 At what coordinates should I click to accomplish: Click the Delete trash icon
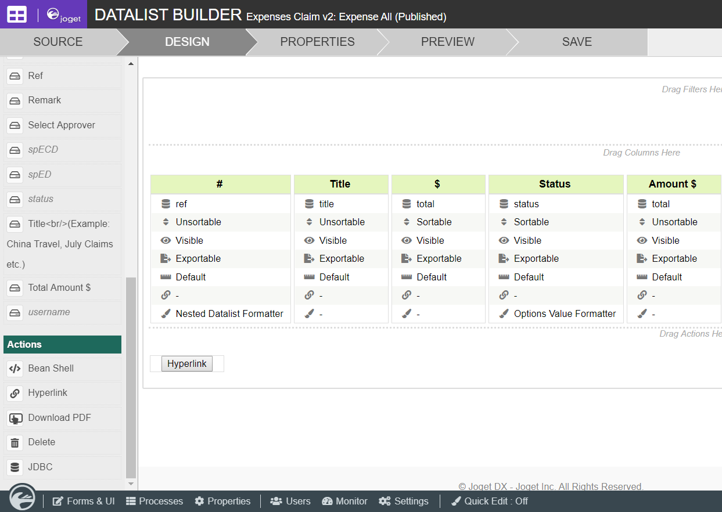pyautogui.click(x=15, y=442)
